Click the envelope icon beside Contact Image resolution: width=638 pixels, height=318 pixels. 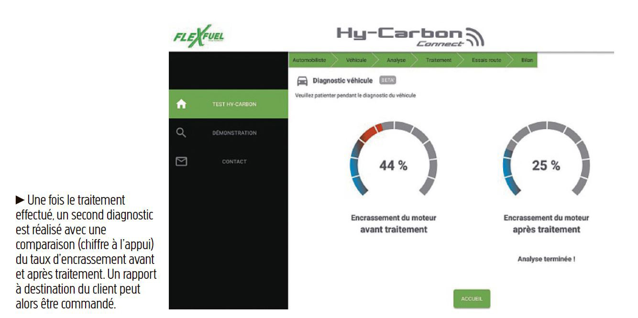click(x=181, y=161)
